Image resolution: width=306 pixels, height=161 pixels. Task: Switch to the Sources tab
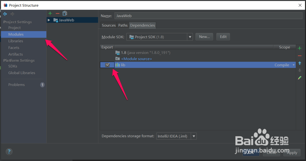tap(109, 25)
